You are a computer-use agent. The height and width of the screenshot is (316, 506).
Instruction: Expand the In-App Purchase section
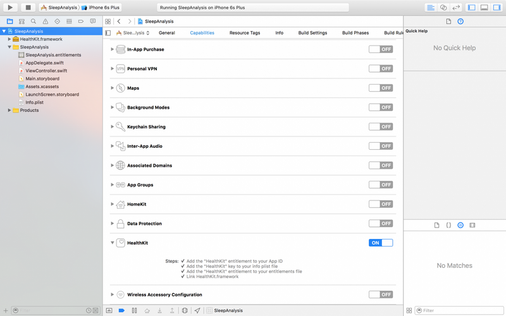tap(112, 49)
